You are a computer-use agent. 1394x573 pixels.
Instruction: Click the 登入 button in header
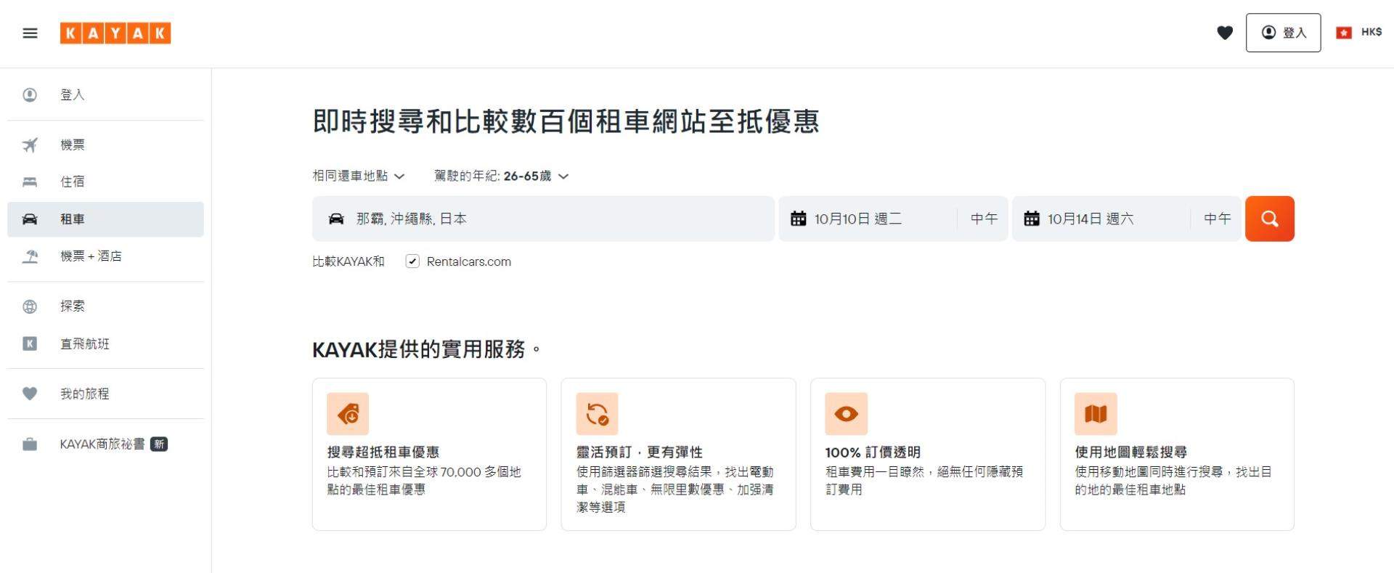coord(1283,33)
